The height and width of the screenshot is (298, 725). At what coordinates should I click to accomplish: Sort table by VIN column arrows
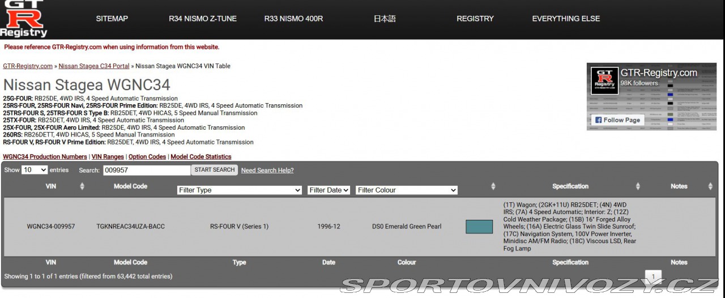(82, 186)
